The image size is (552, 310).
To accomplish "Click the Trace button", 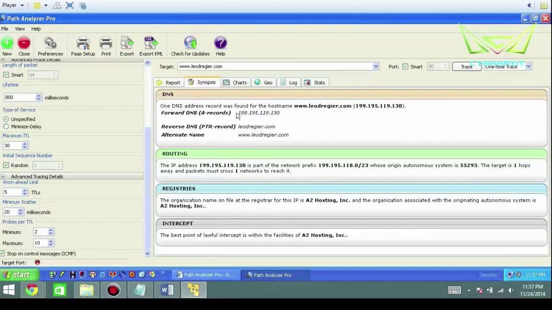I will [467, 67].
